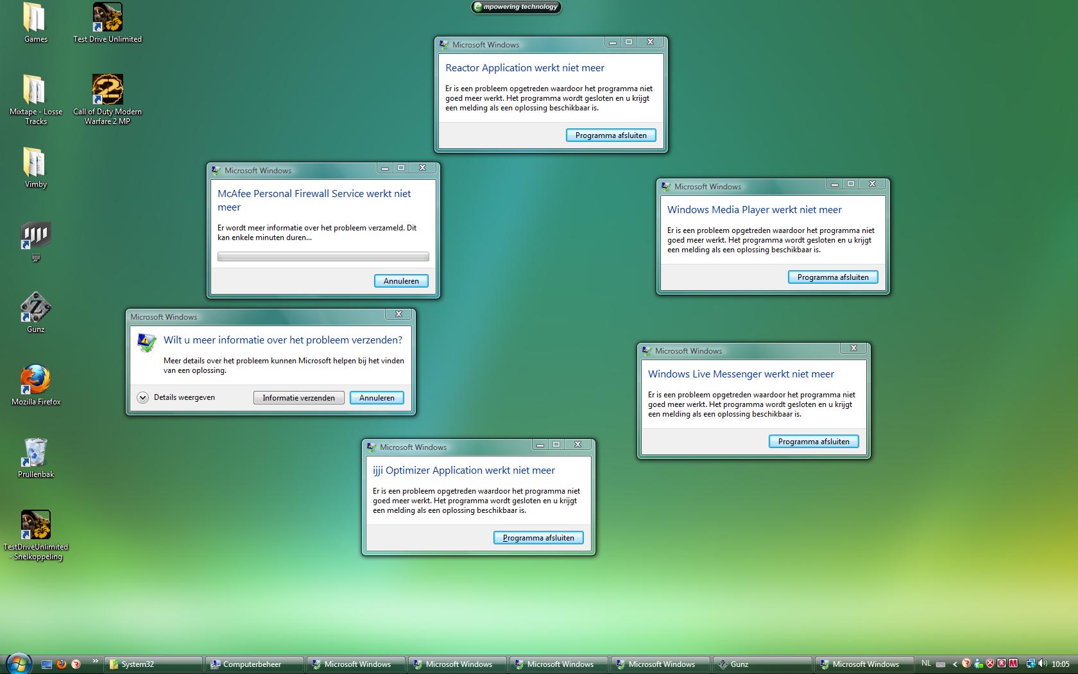Click title bar icon of McAfee dialog
This screenshot has width=1078, height=674.
(x=216, y=171)
